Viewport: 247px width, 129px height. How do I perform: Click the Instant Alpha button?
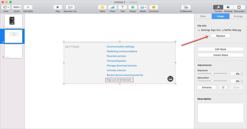[x=220, y=55]
